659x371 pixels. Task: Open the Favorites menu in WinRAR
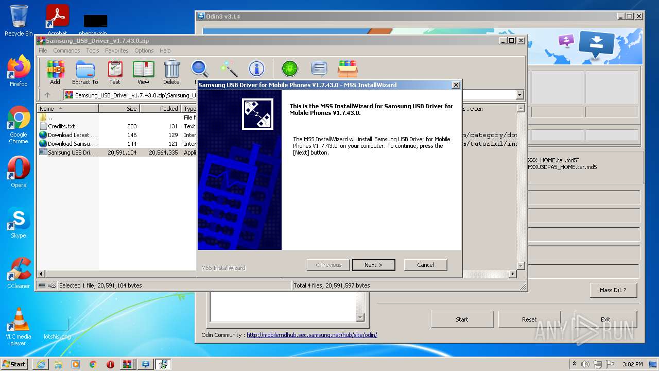(x=117, y=50)
